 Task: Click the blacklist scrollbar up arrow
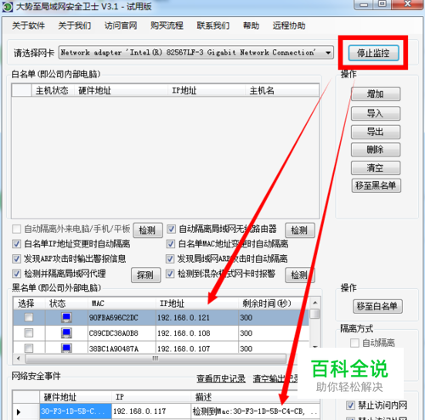click(314, 303)
